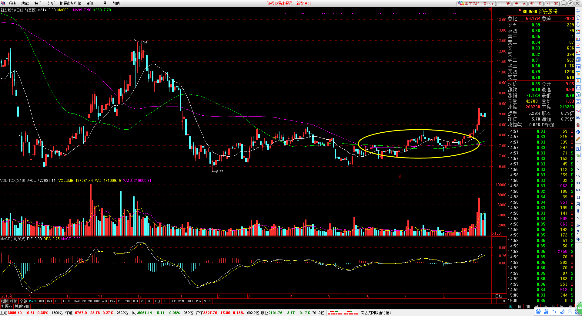The image size is (582, 316).
Task: Click the blue circle icon in sidebar
Action: click(x=578, y=102)
